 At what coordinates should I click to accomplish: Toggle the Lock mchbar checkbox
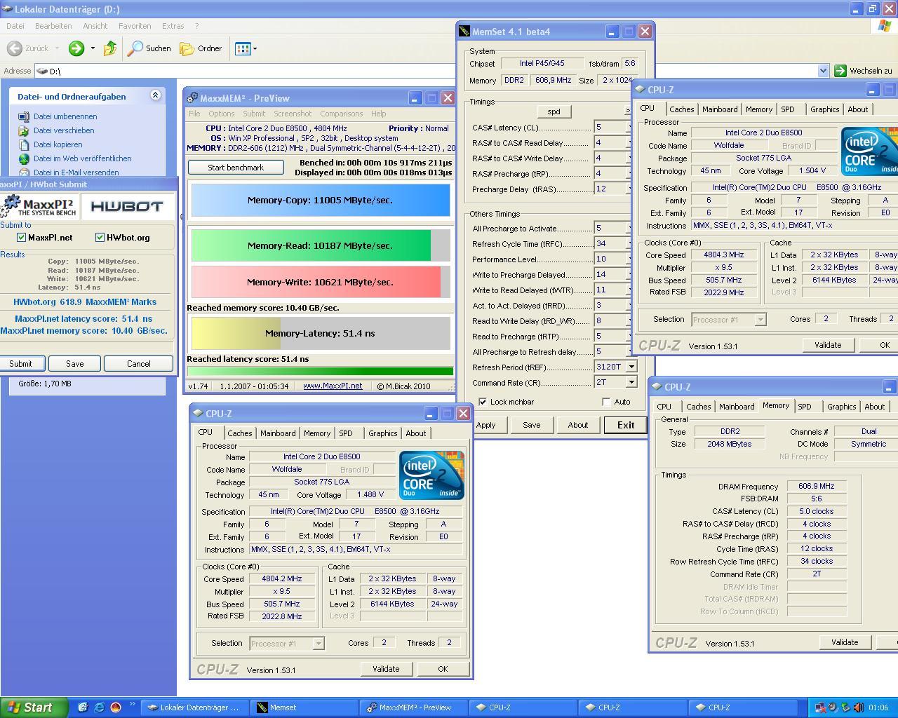coord(483,402)
